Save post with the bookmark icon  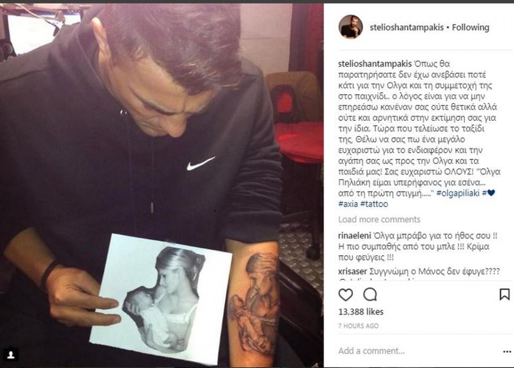504,294
